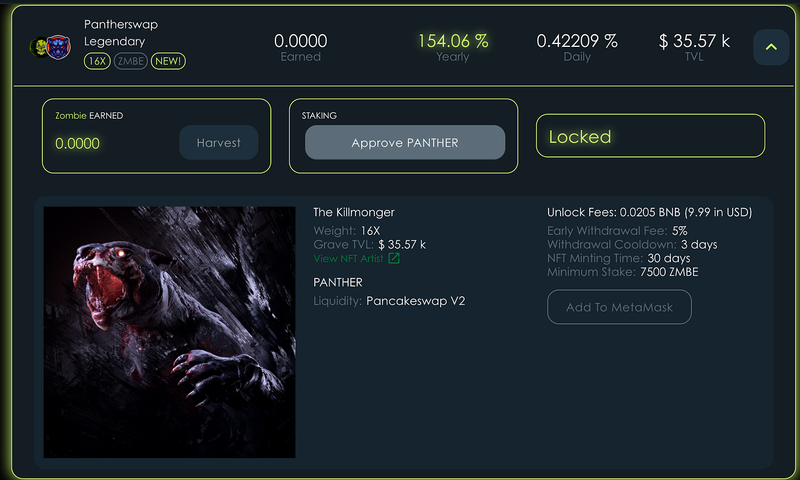Viewport: 800px width, 480px height.
Task: Add the NFT to MetaMask
Action: (x=619, y=307)
